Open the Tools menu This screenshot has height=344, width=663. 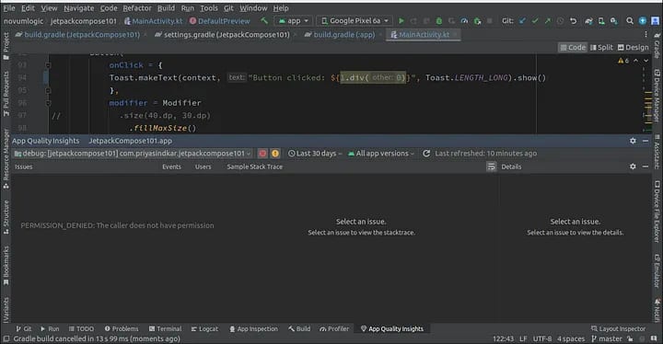(x=209, y=8)
